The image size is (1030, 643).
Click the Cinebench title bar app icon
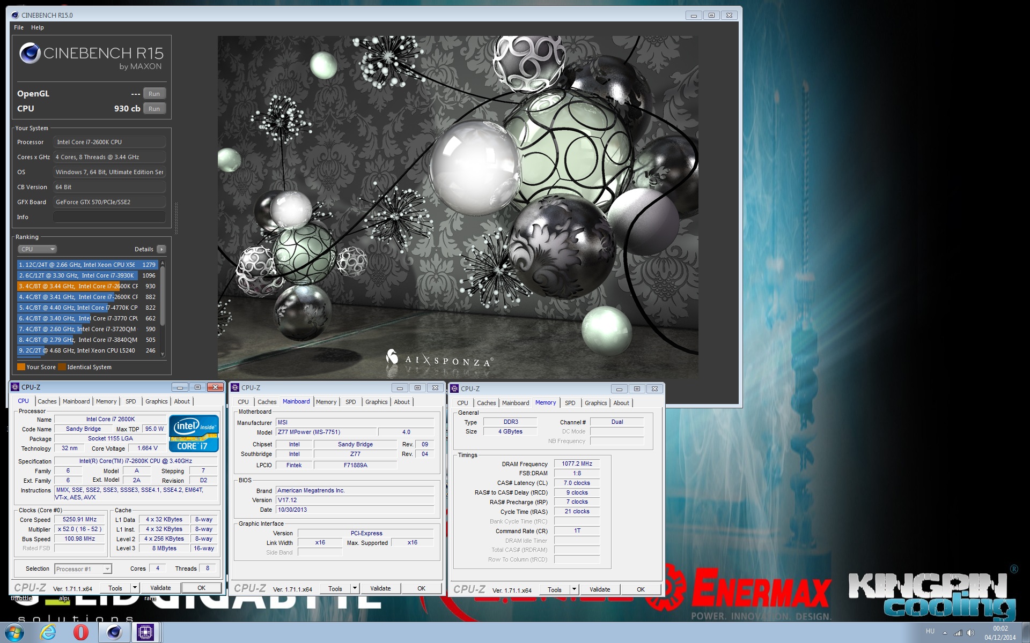click(15, 15)
